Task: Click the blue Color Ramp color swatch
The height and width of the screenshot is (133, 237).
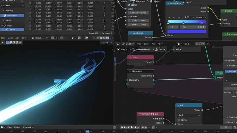Action: click(x=187, y=32)
